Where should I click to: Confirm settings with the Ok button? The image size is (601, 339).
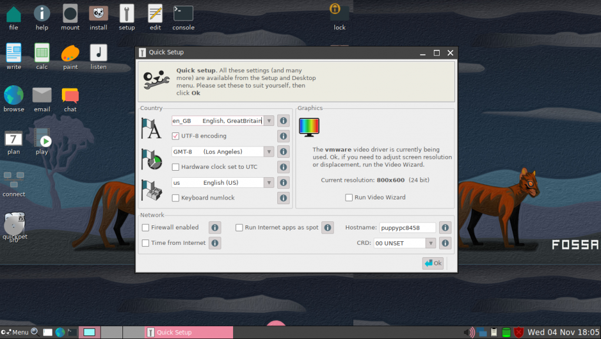click(433, 263)
